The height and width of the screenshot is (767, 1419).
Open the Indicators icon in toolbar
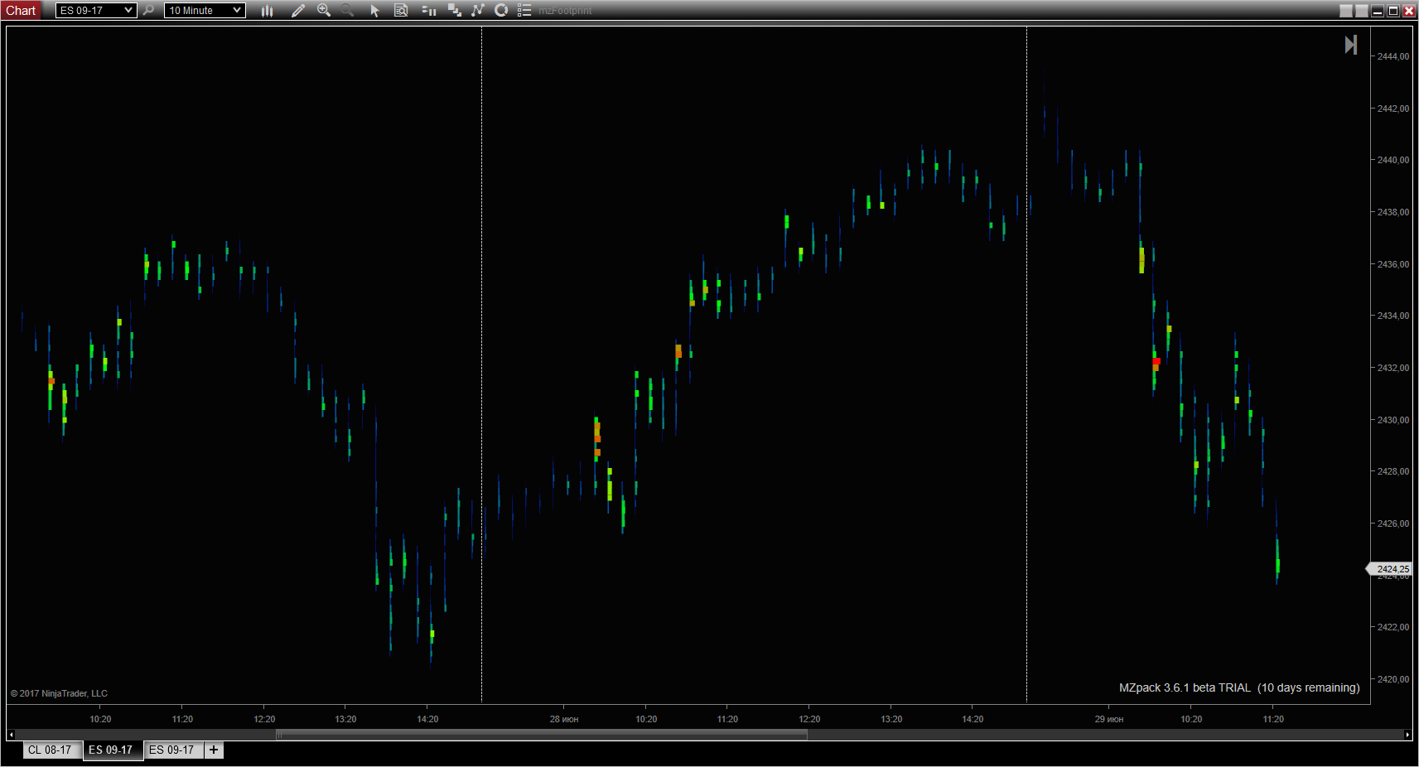(x=454, y=11)
